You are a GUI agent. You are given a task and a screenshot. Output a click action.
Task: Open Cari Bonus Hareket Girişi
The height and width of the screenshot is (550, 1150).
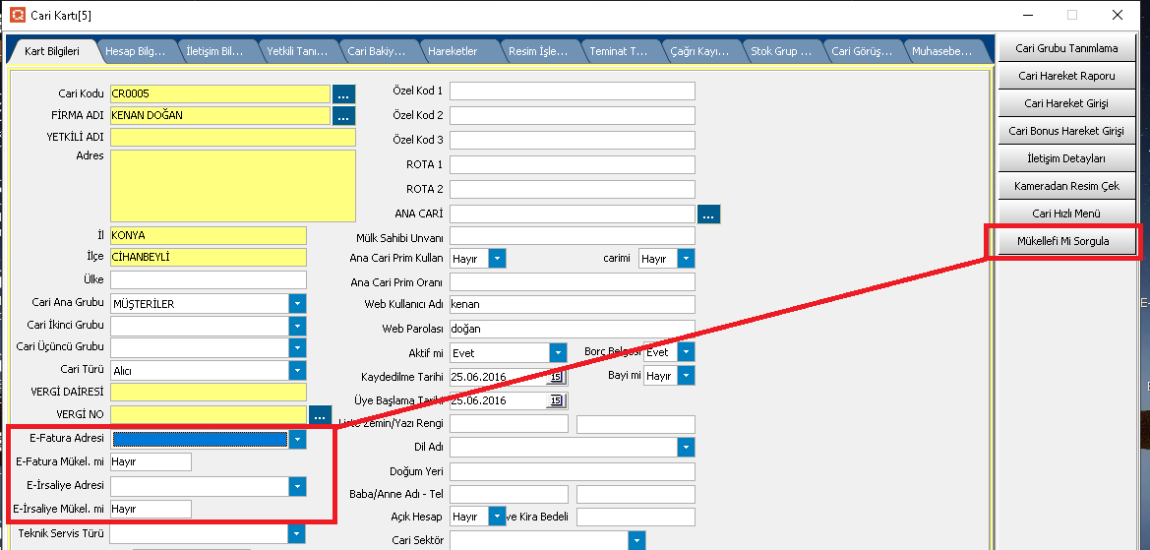1066,131
